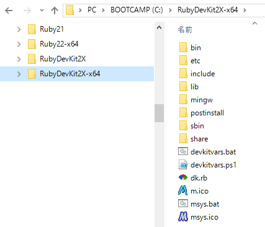
Task: Click the Ruby22-x64 folder icon
Action: click(x=32, y=44)
